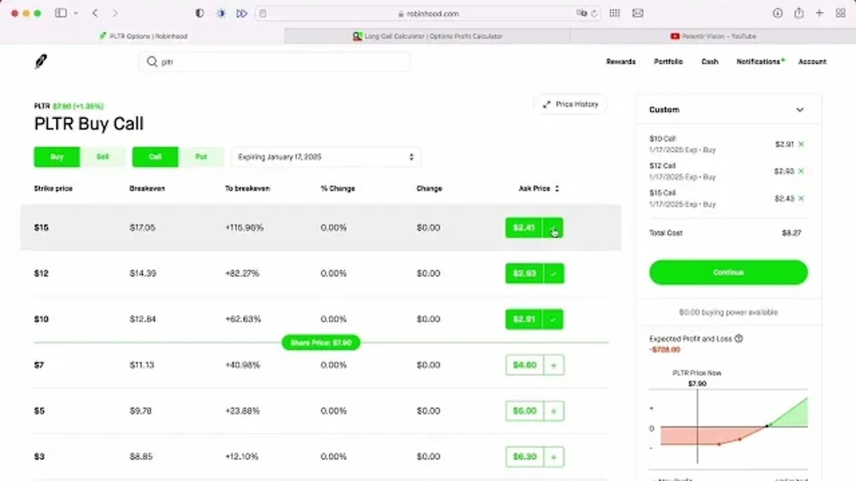This screenshot has width=856, height=481.
Task: Switch to the PLTR Options Robinhood tab
Action: [x=142, y=36]
